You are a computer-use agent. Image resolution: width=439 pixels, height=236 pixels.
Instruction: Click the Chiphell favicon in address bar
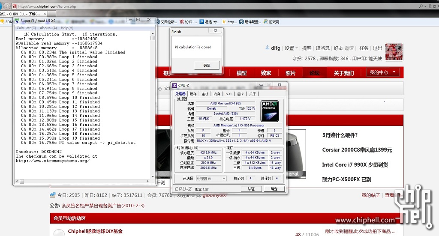point(15,6)
